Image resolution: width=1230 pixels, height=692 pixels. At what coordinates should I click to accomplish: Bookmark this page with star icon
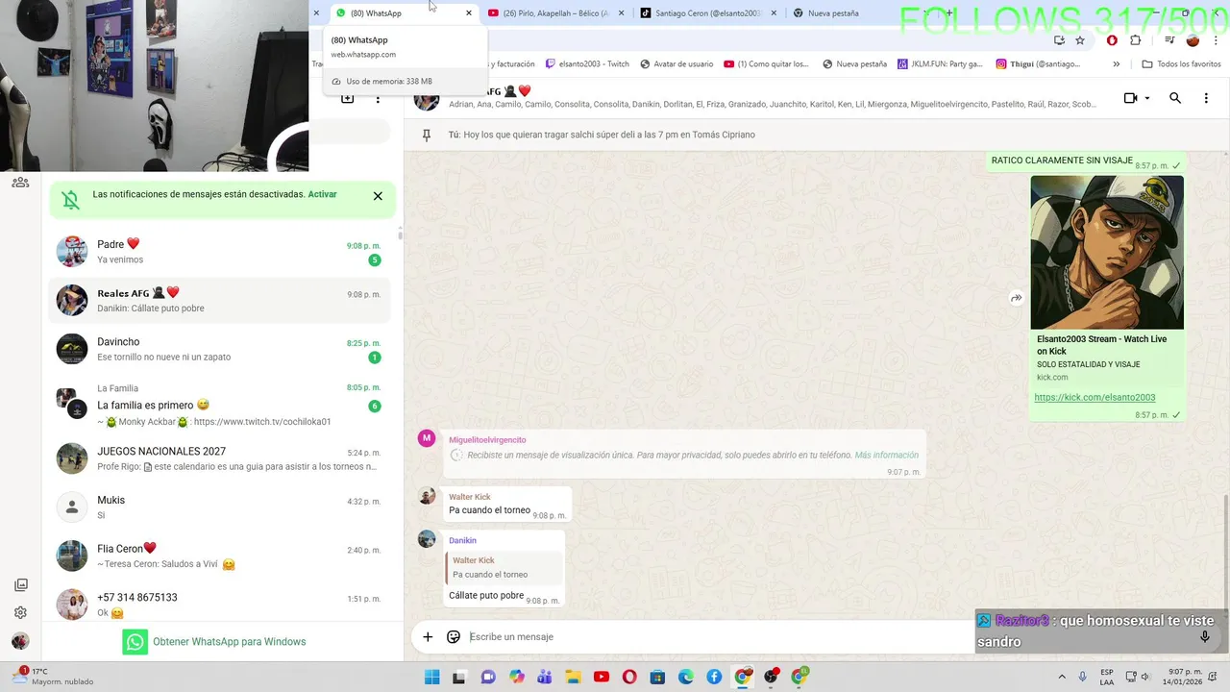point(1080,40)
